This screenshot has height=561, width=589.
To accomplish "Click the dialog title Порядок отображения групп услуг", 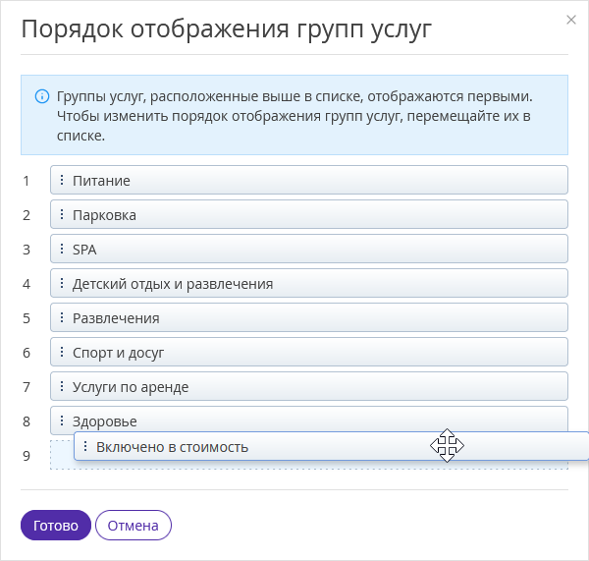I will tap(227, 29).
